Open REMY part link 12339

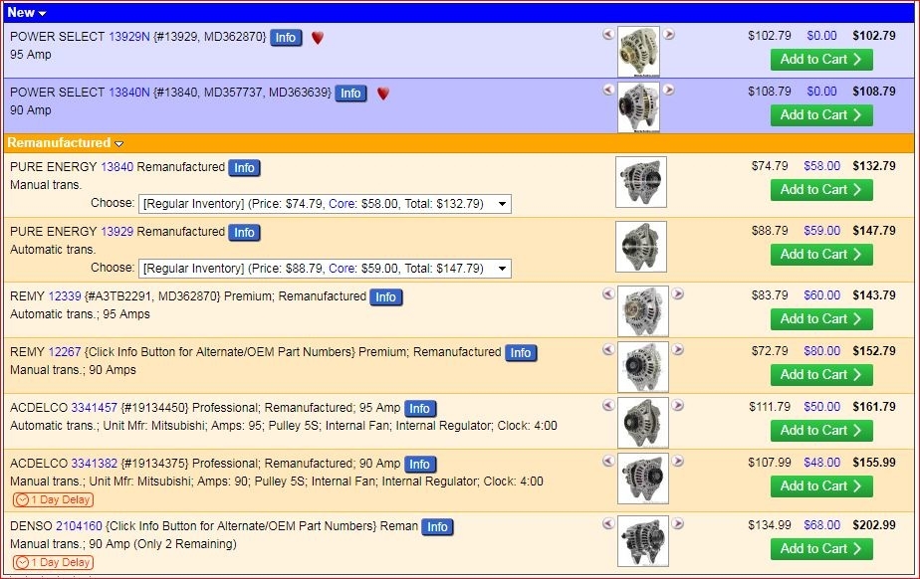click(x=65, y=295)
